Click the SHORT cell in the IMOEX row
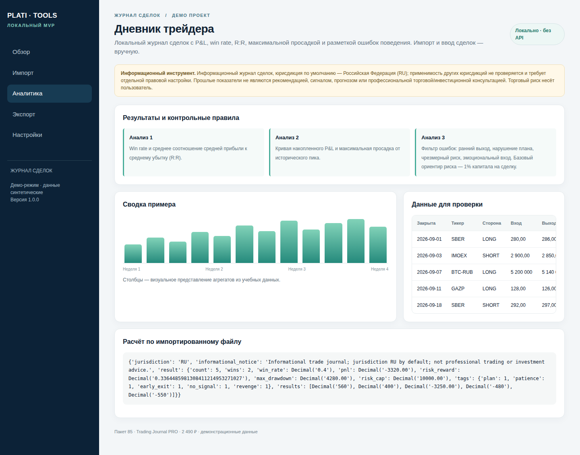Screen dimensions: 580x455 491,256
